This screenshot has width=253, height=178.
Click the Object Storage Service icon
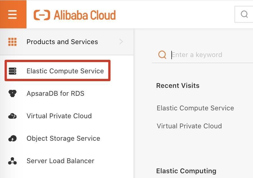tap(12, 138)
